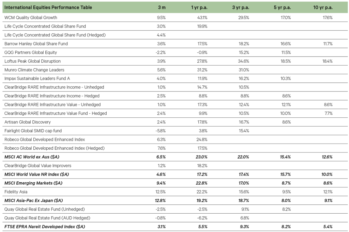Select the 10 yr p.a. column header
The image size is (349, 232).
[323, 7]
